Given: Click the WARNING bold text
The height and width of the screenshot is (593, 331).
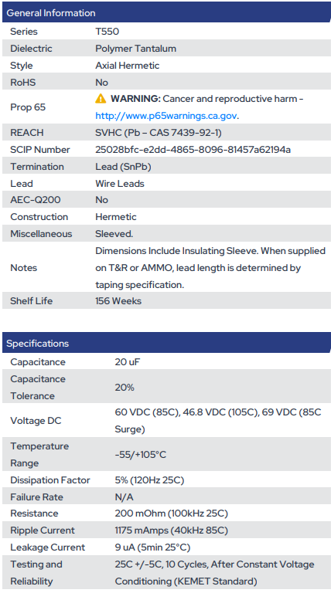Looking at the screenshot, I should point(135,99).
